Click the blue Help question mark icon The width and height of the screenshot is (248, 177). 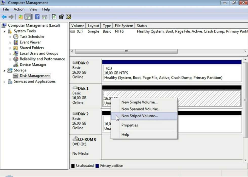click(x=37, y=17)
